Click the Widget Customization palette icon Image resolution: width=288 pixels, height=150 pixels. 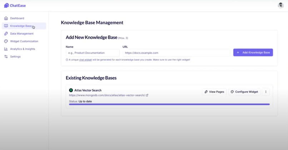[6, 41]
